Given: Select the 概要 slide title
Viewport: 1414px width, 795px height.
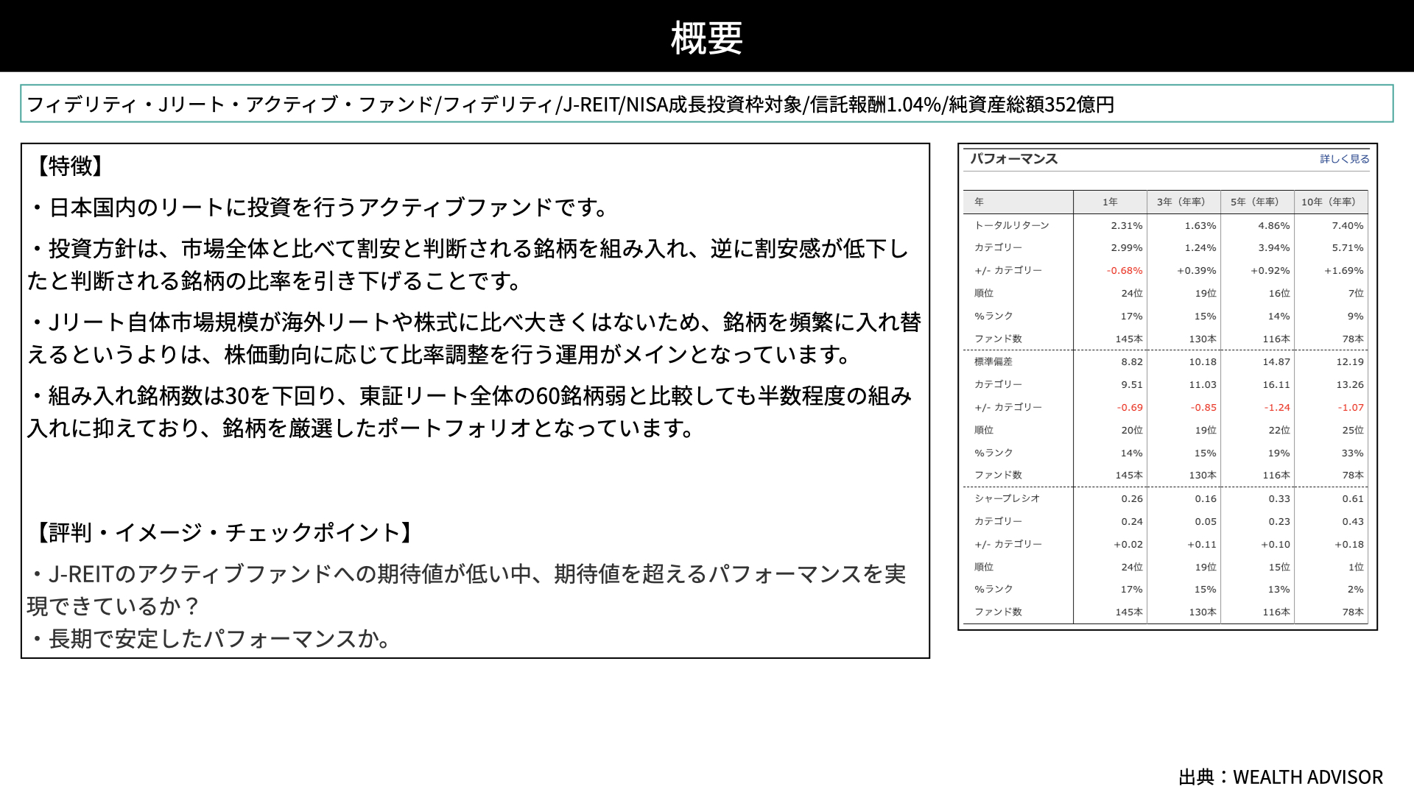Looking at the screenshot, I should 706,38.
